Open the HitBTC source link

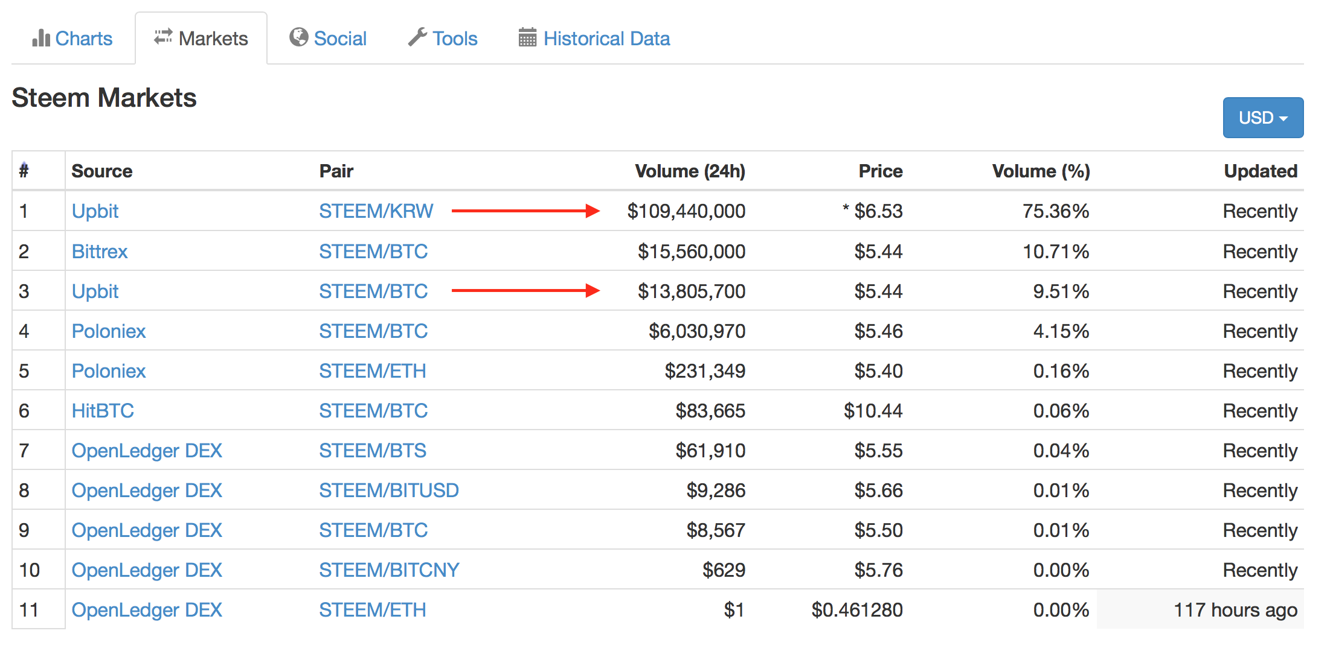pyautogui.click(x=103, y=411)
